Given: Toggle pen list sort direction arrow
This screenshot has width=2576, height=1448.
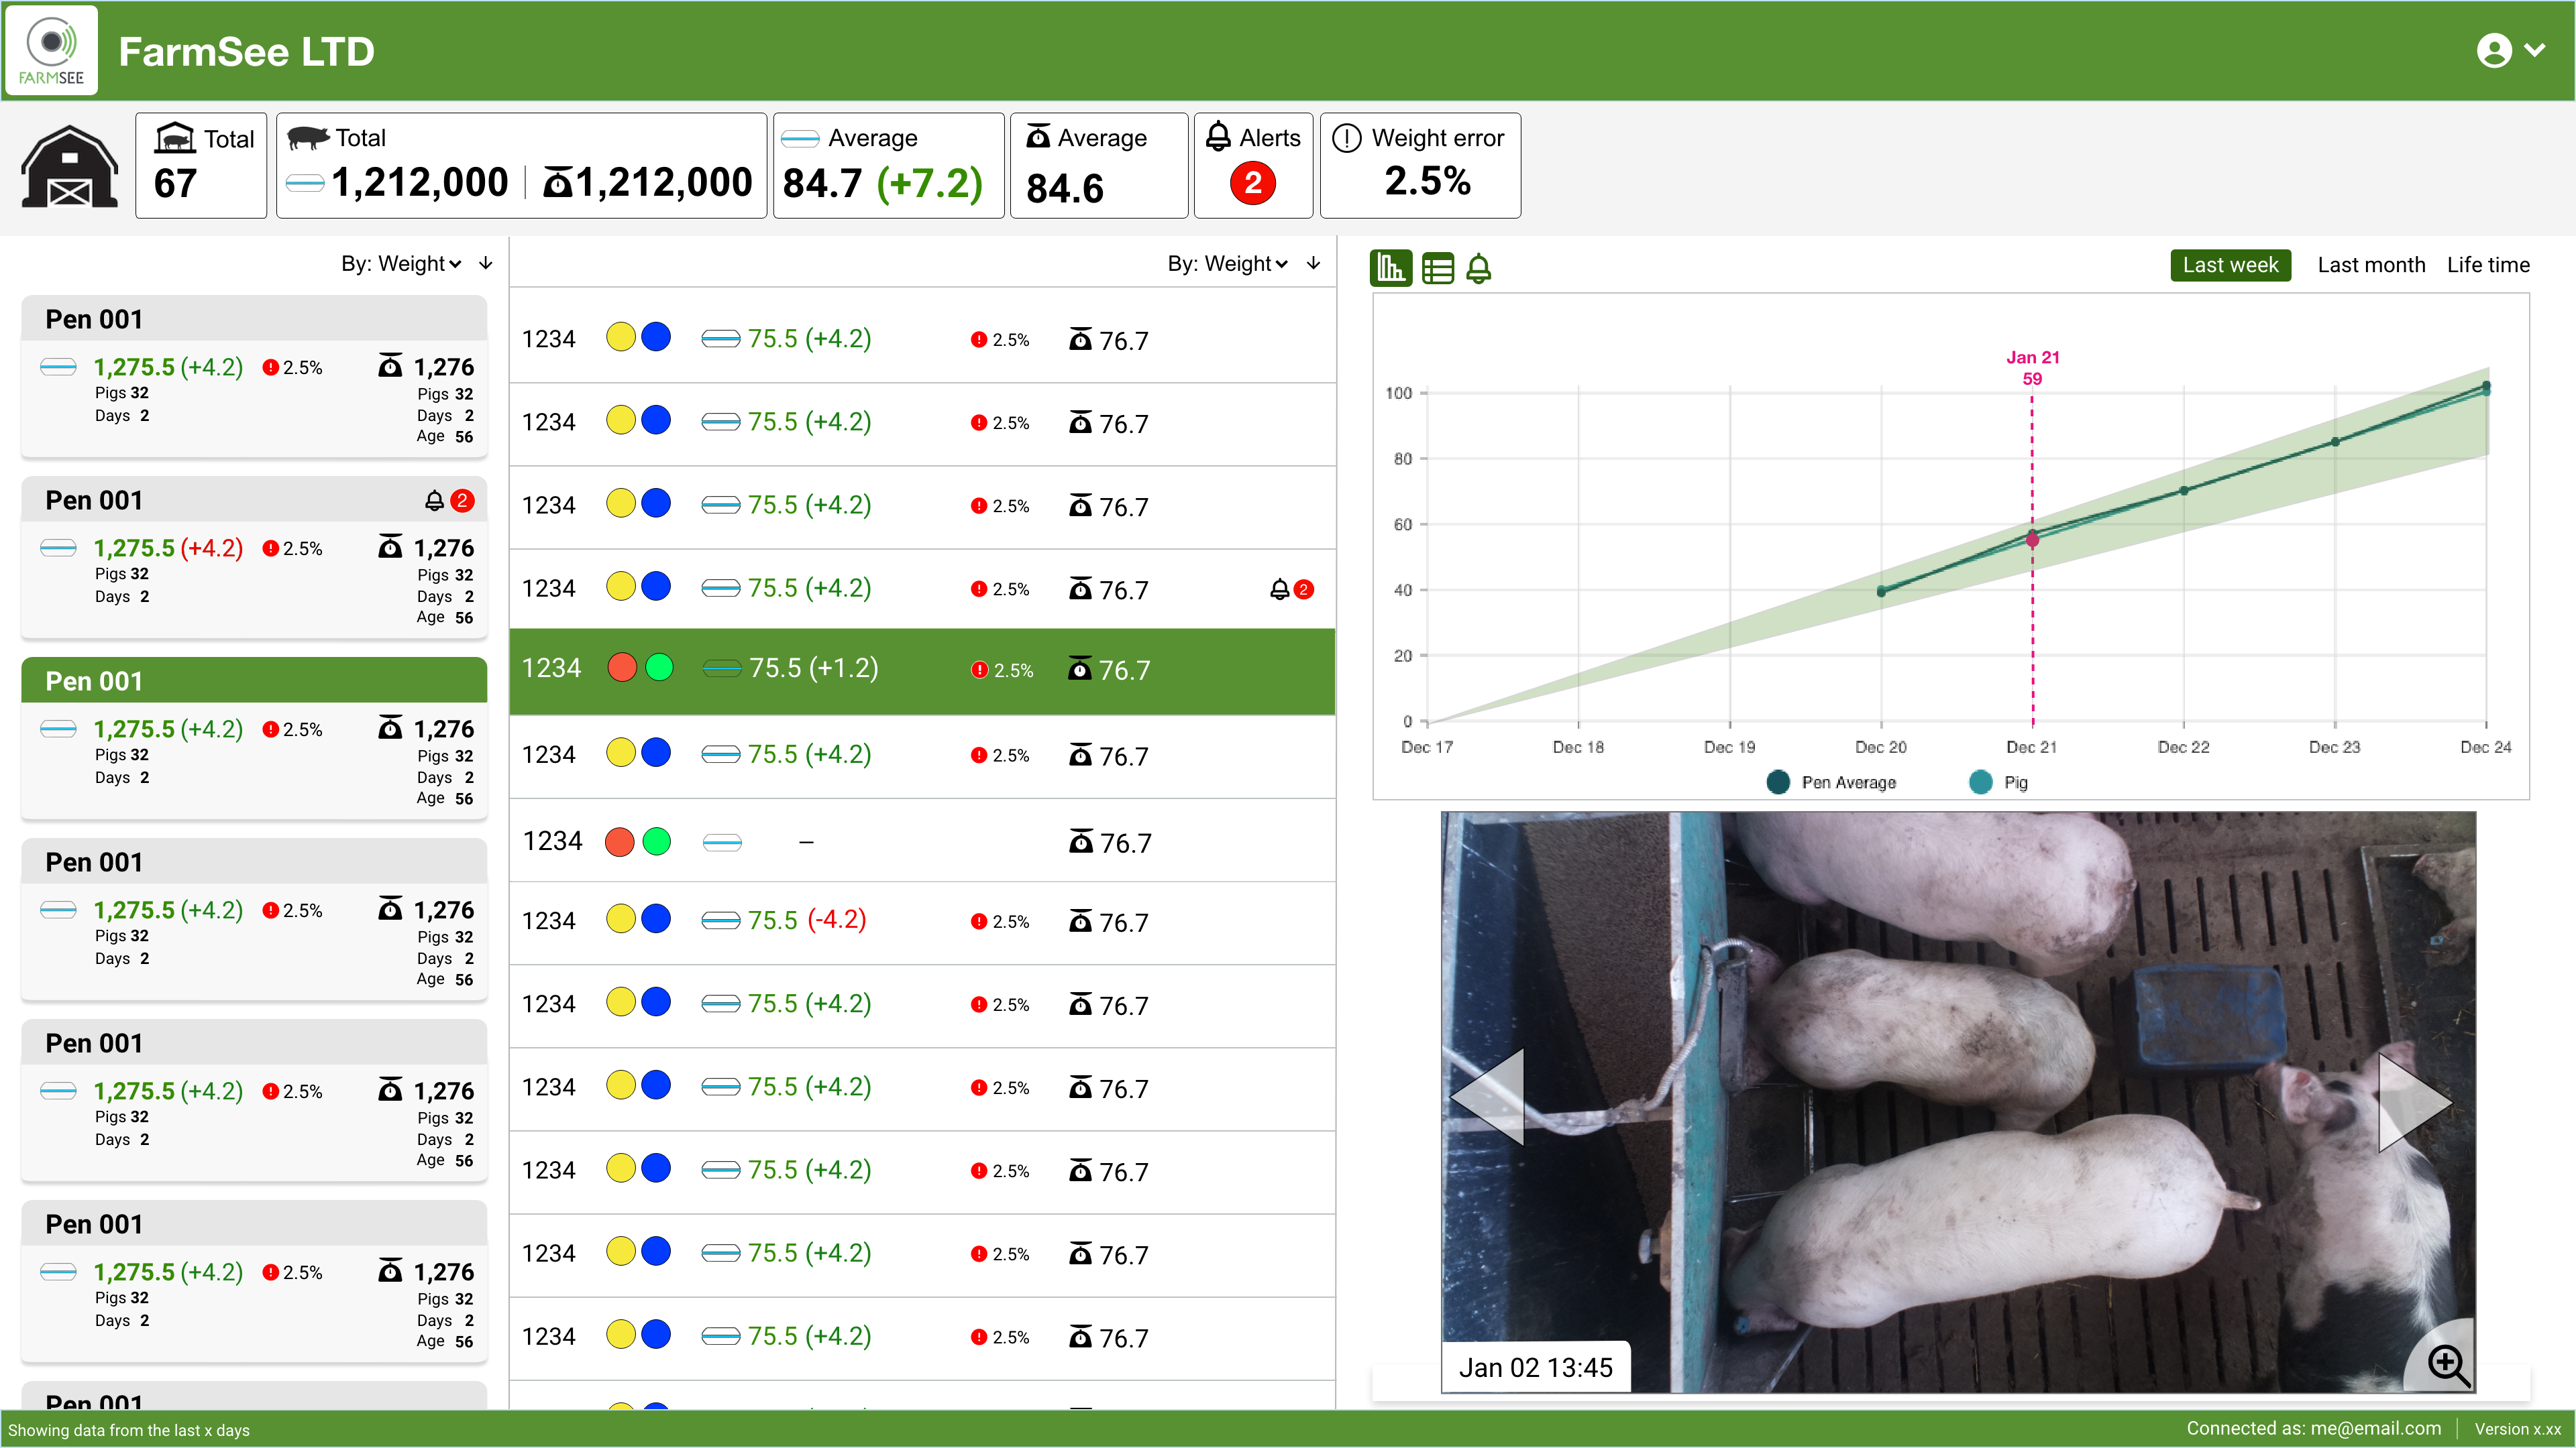Looking at the screenshot, I should 486,263.
